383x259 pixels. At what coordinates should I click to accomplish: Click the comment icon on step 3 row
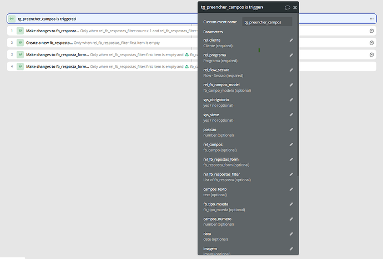(x=371, y=54)
